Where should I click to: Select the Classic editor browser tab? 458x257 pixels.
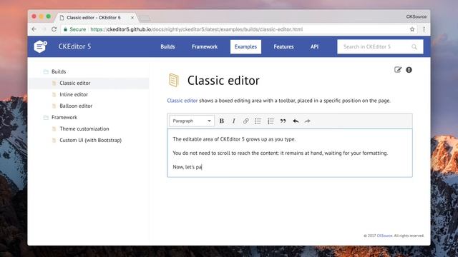coord(96,18)
